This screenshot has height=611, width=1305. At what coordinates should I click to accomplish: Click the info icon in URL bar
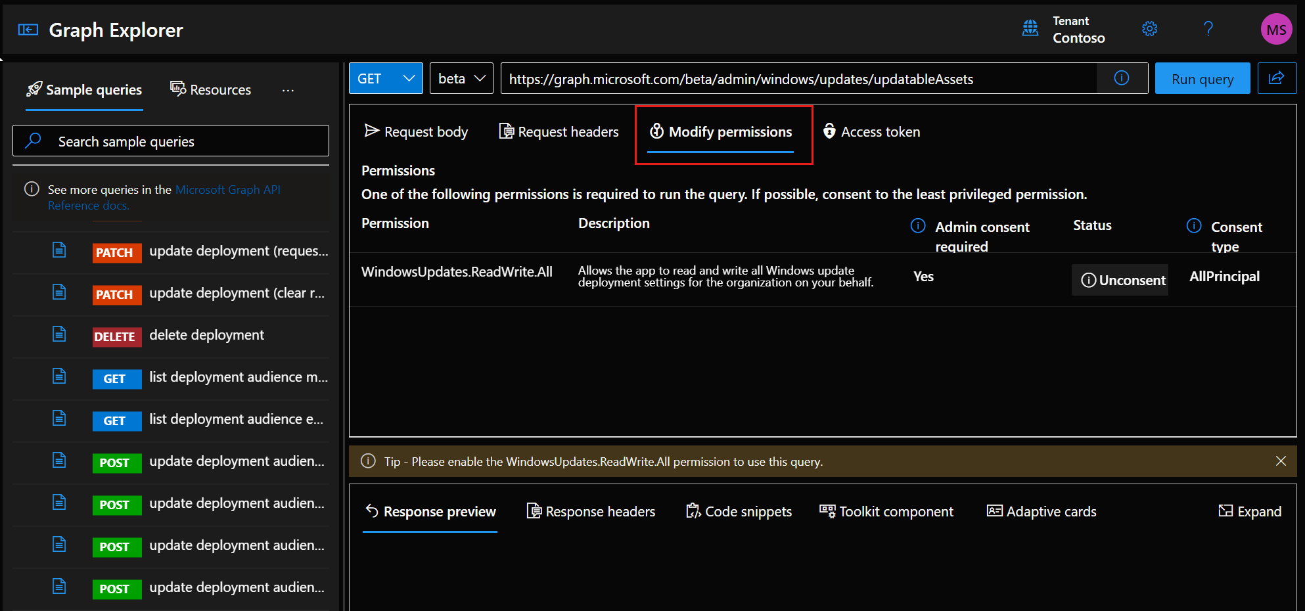click(x=1122, y=78)
